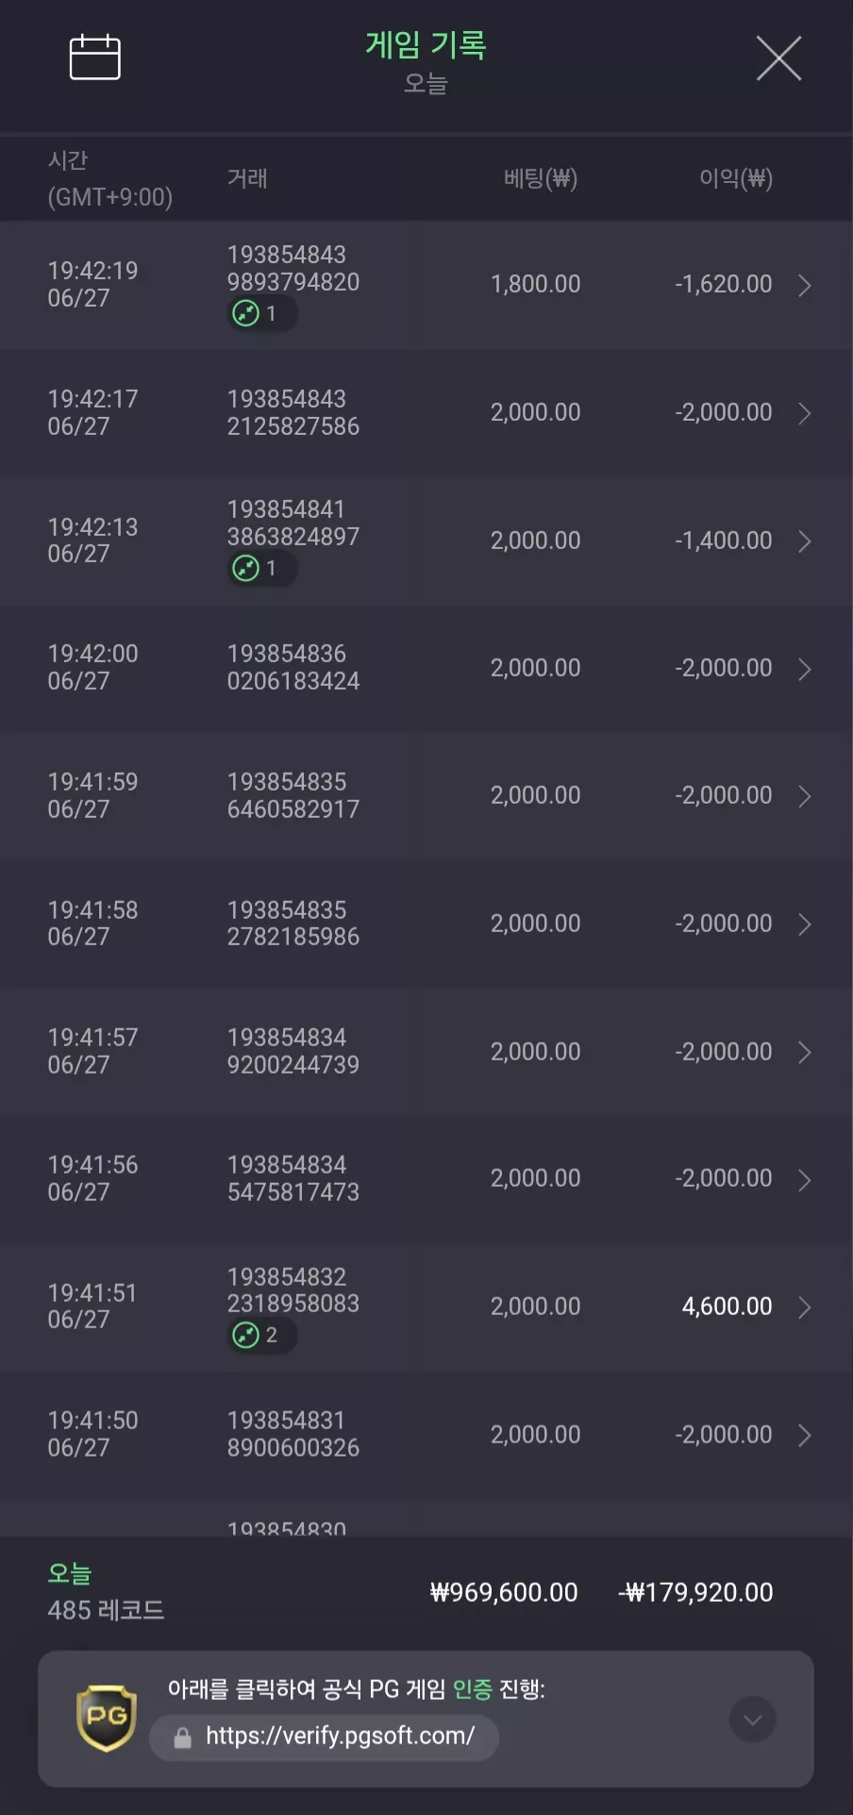Open the calendar date picker icon
This screenshot has width=853, height=1815.
tap(95, 58)
